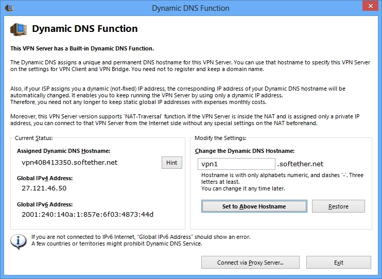The height and width of the screenshot is (279, 382).
Task: Click Change the Dynamic DNS Hostname label
Action: (x=245, y=151)
